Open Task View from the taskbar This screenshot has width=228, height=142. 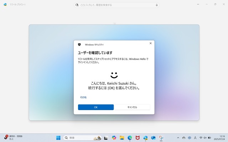tap(106, 138)
